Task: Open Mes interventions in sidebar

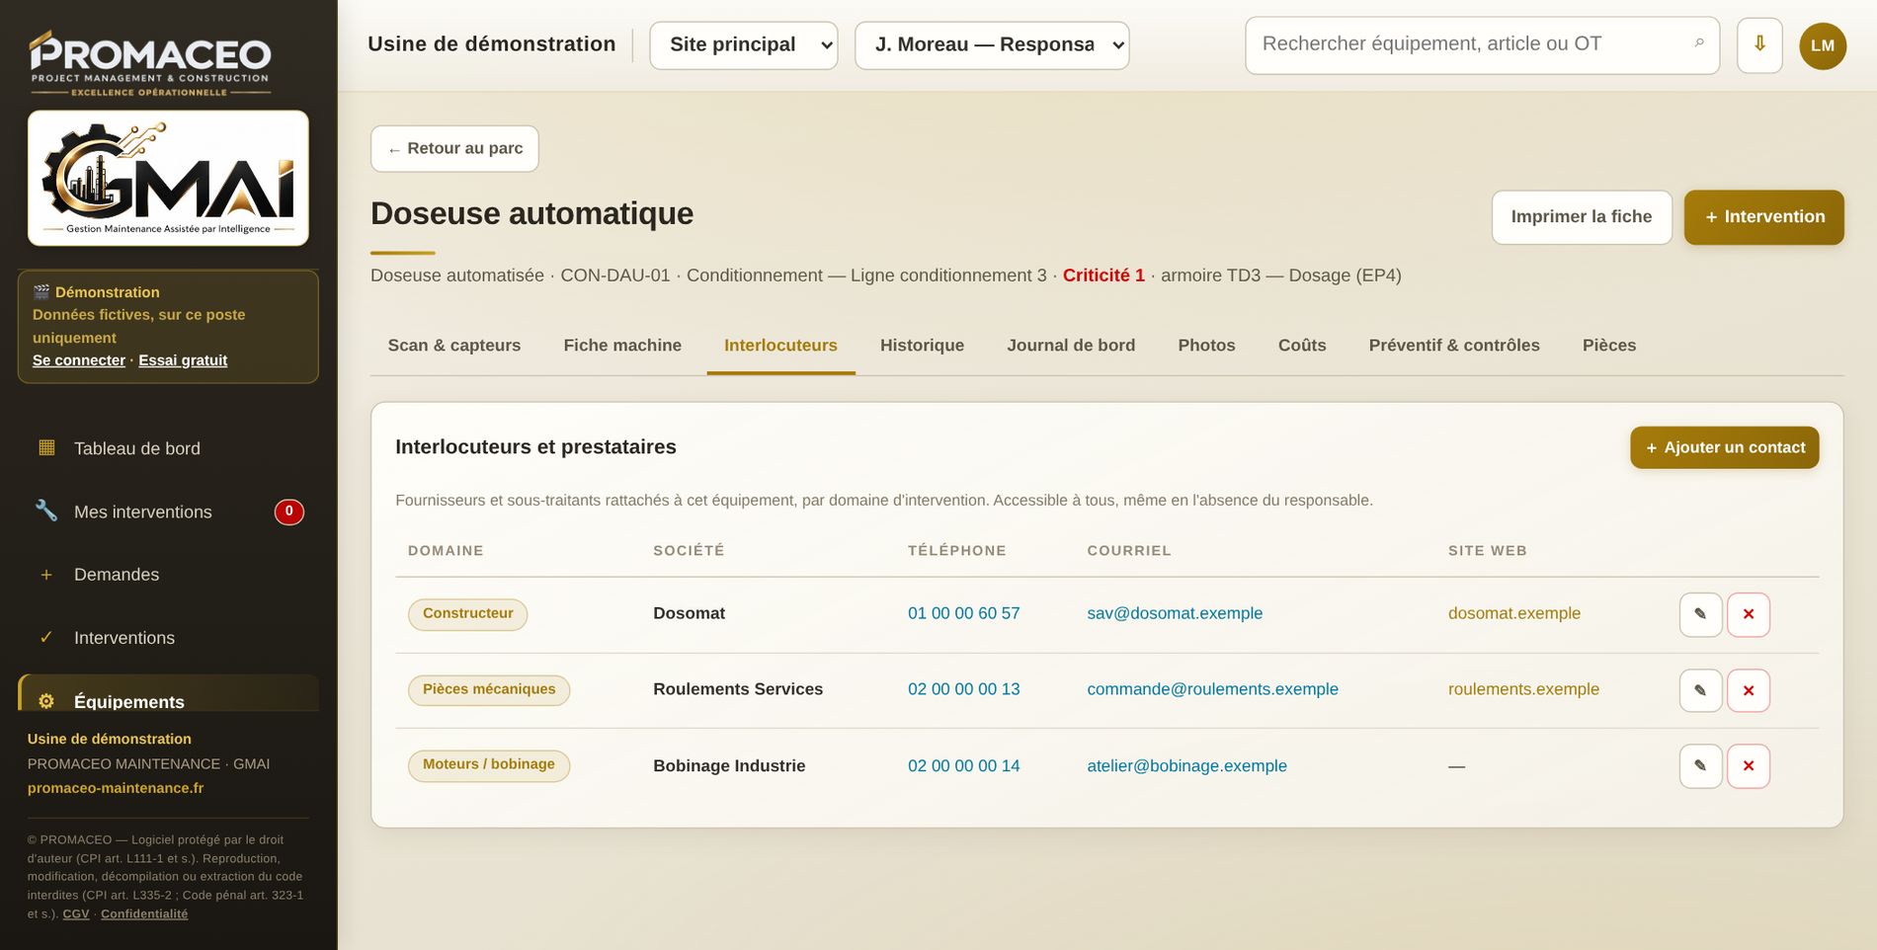Action: (x=168, y=512)
